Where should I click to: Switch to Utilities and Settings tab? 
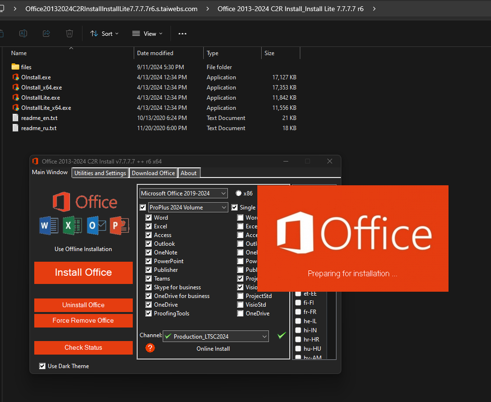[x=100, y=173]
